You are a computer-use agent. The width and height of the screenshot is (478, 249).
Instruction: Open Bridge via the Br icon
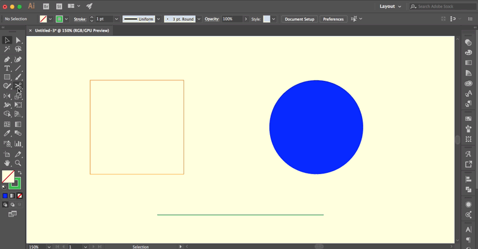(47, 6)
